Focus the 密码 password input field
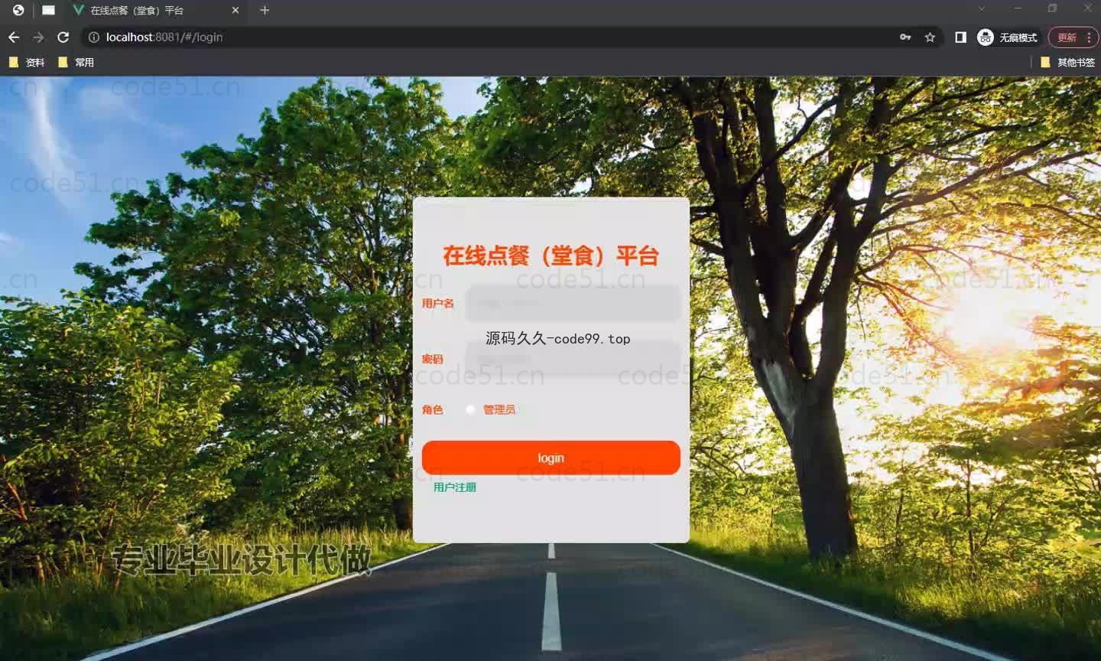 tap(573, 358)
